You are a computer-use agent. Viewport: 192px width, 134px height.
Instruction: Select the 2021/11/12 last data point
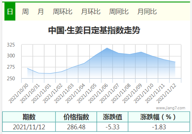175,62
